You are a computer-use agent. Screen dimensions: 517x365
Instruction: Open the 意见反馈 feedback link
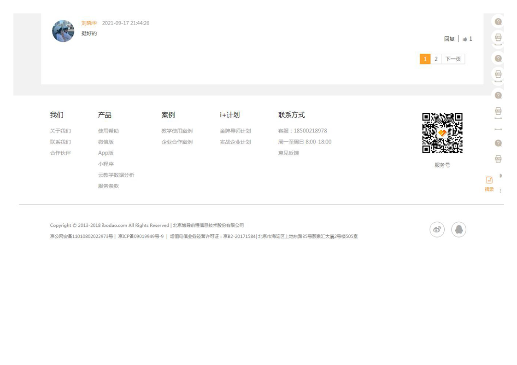coord(288,153)
